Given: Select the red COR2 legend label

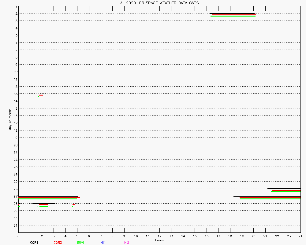Looking at the screenshot, I should click(58, 243).
